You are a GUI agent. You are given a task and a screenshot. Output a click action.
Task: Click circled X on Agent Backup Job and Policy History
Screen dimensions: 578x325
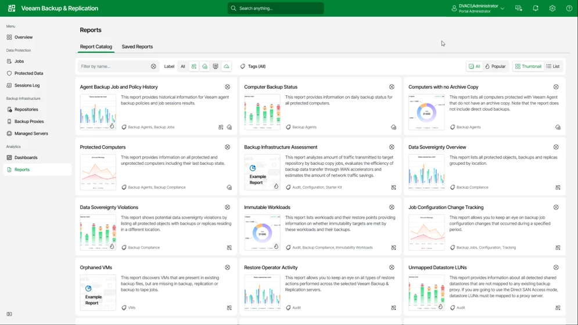pos(228,87)
